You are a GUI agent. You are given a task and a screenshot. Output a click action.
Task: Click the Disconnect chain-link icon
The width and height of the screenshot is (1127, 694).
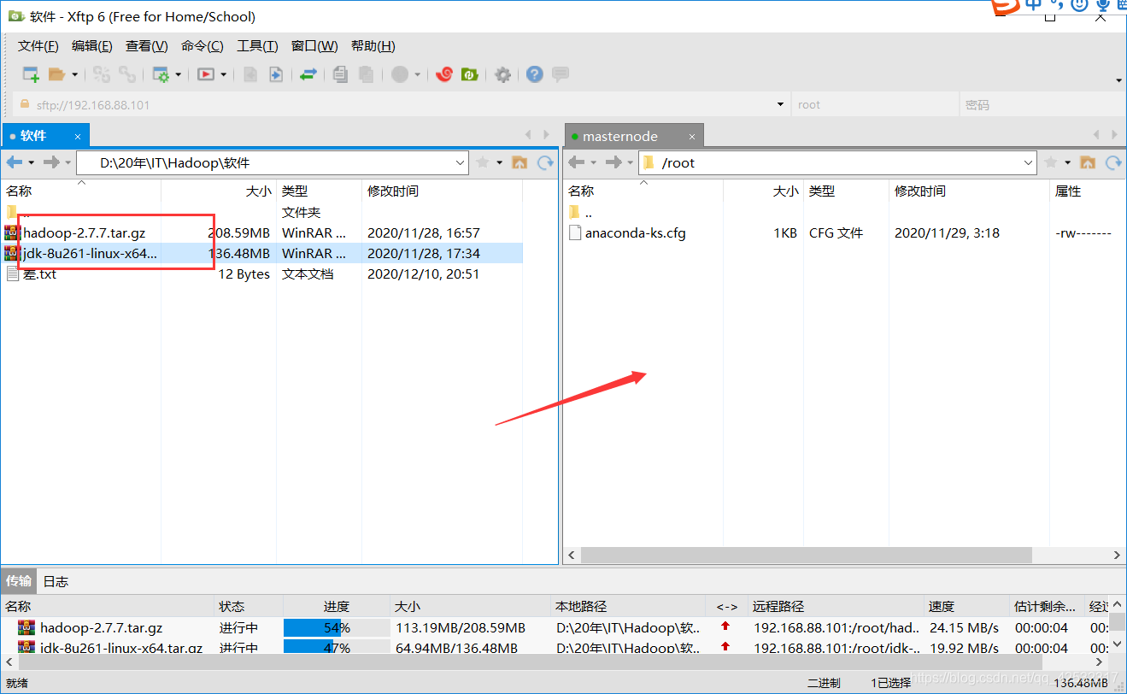click(127, 74)
